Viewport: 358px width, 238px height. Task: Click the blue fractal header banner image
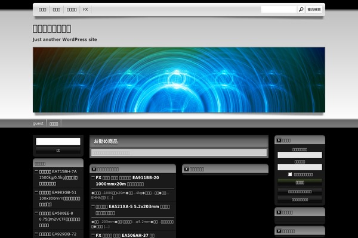click(x=179, y=80)
